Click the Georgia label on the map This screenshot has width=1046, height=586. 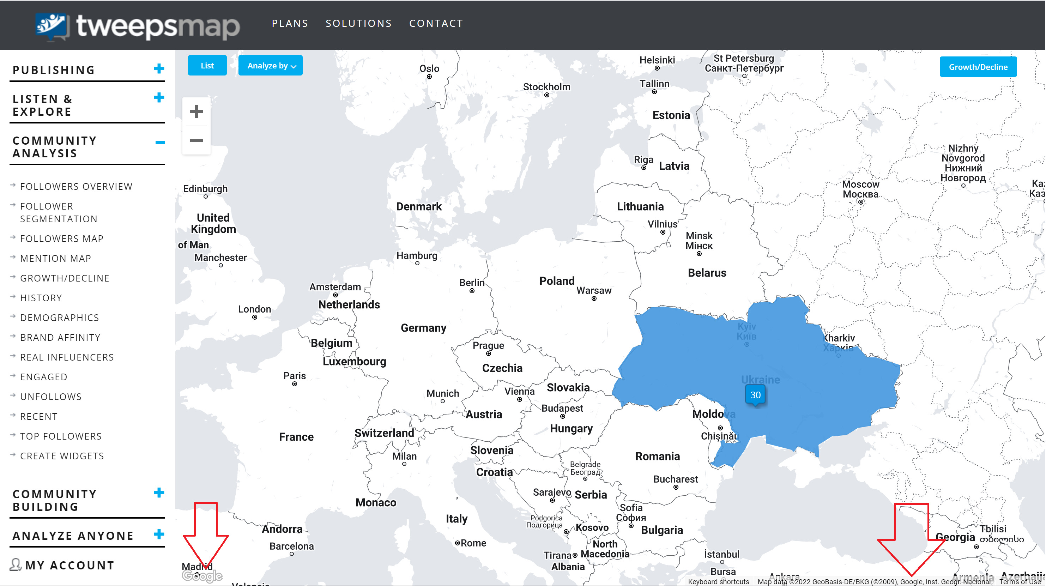tap(955, 537)
